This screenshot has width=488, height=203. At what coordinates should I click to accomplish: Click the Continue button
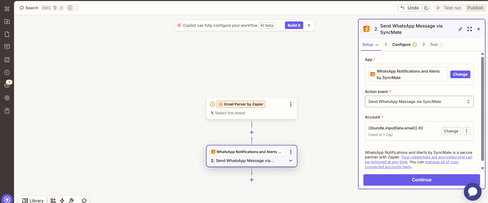coord(421,180)
